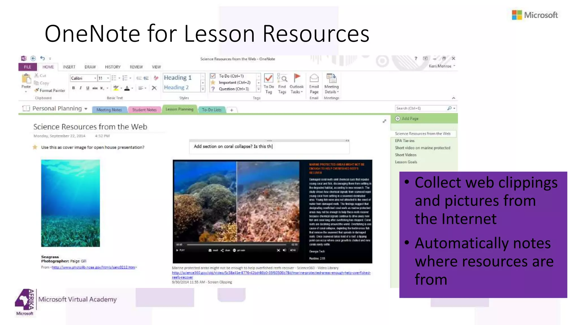Open the science360.gov video link
579x325 pixels.
pos(271,275)
